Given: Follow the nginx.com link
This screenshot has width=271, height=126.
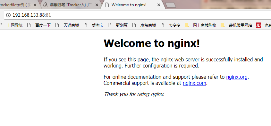Looking at the screenshot, I should click(194, 83).
